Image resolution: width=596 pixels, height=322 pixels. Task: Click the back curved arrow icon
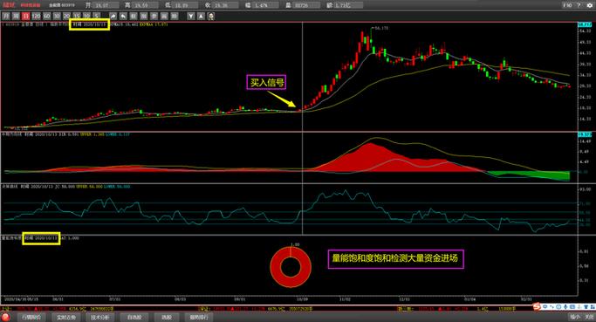123,16
